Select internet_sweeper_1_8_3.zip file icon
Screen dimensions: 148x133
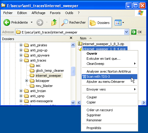(80, 44)
